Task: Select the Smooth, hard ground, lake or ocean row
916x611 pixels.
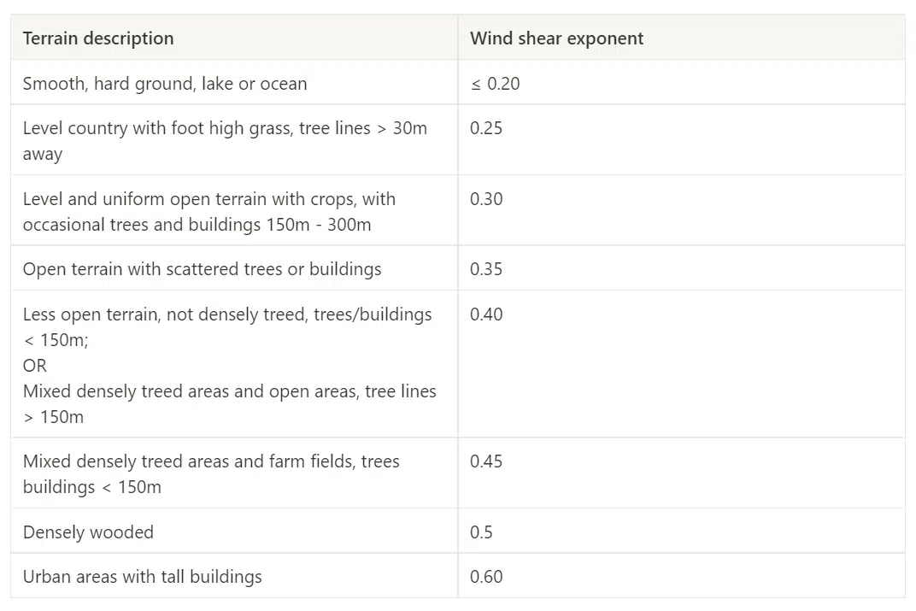Action: (165, 83)
